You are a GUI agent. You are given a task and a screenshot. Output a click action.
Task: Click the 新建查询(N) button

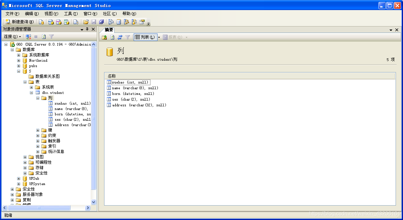click(19, 22)
